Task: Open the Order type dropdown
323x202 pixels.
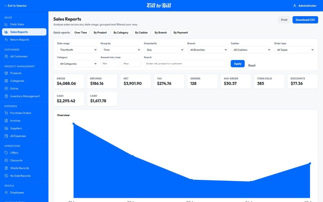Action: [x=294, y=50]
